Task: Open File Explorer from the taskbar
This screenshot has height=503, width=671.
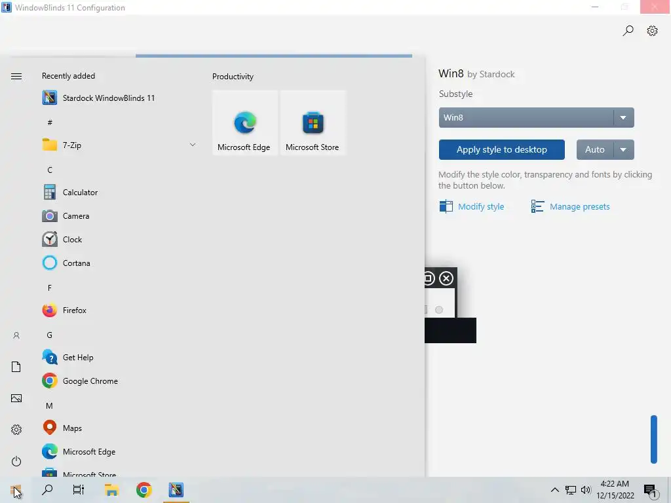Action: click(111, 490)
